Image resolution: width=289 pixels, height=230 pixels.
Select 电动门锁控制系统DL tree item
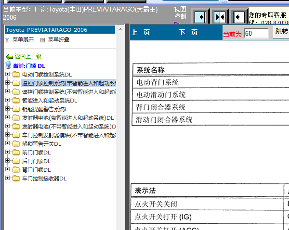47,75
